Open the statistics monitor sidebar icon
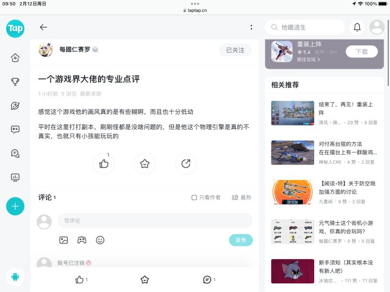This screenshot has width=390, height=292. pyautogui.click(x=15, y=177)
